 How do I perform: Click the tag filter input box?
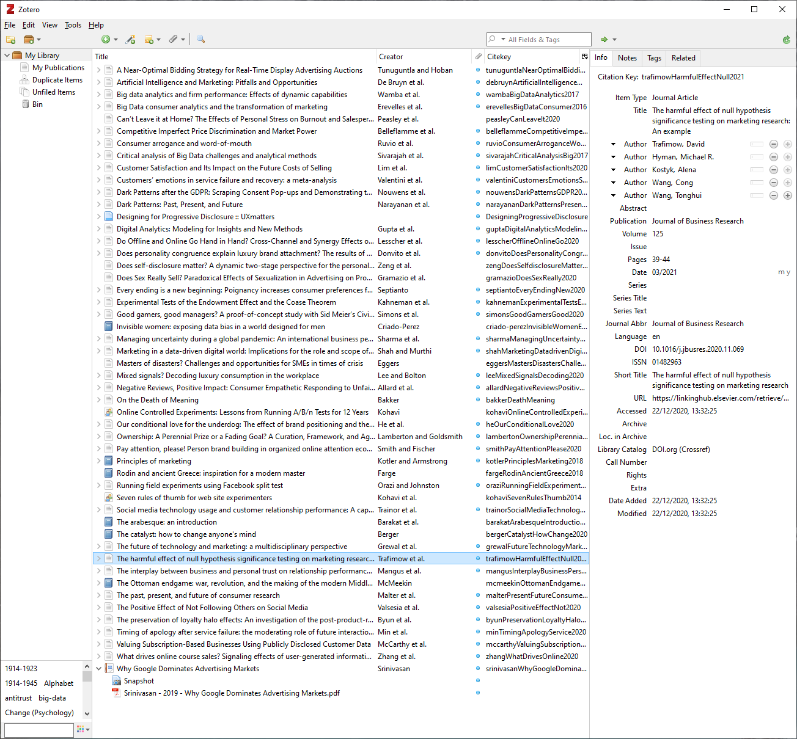39,730
